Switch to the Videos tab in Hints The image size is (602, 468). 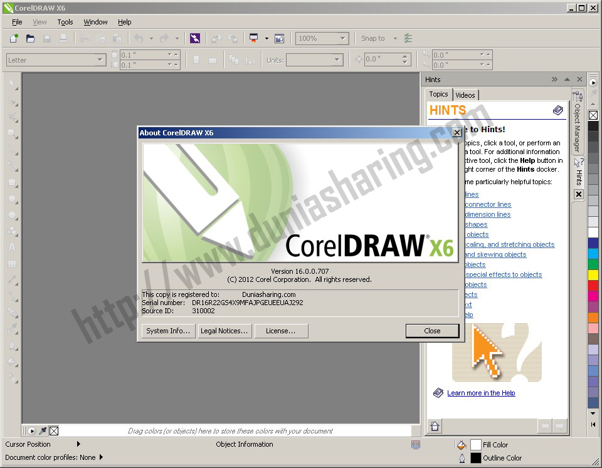pos(465,95)
